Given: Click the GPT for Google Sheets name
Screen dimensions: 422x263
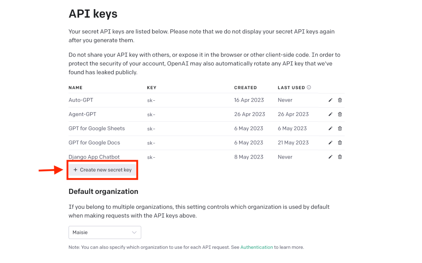Looking at the screenshot, I should click(x=97, y=128).
